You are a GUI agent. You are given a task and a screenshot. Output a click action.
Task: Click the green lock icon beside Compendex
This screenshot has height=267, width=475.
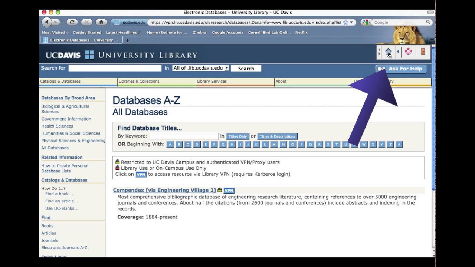click(220, 190)
